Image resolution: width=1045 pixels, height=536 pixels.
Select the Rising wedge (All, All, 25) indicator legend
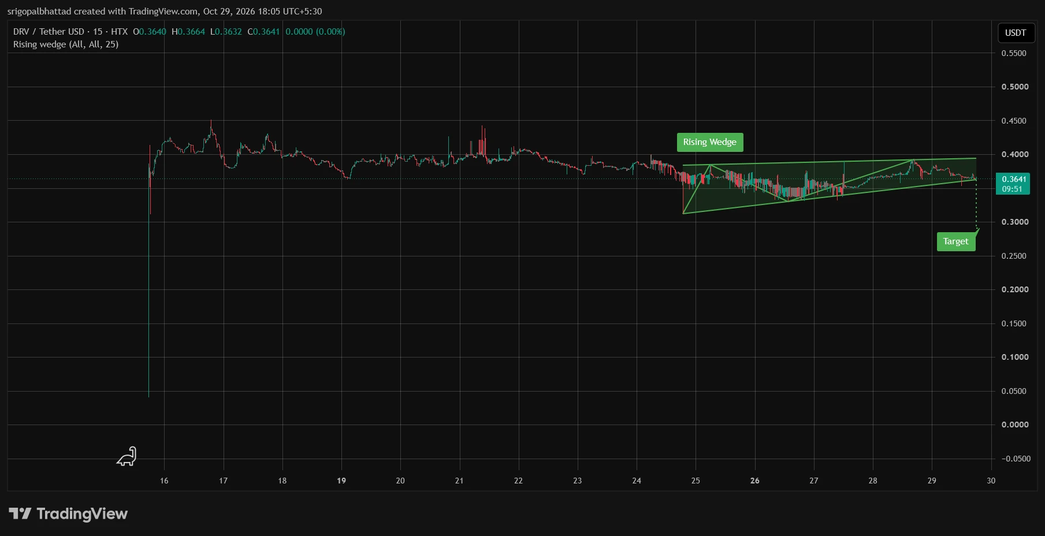click(66, 44)
